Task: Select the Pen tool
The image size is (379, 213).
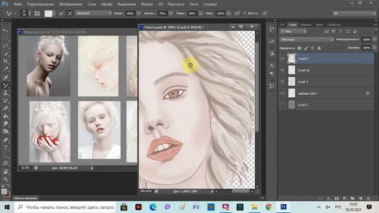Action: coord(5,140)
